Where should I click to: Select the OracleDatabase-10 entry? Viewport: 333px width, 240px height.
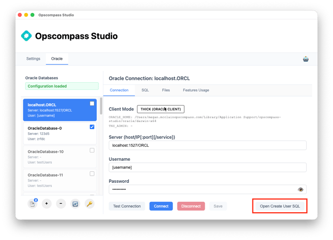60,157
